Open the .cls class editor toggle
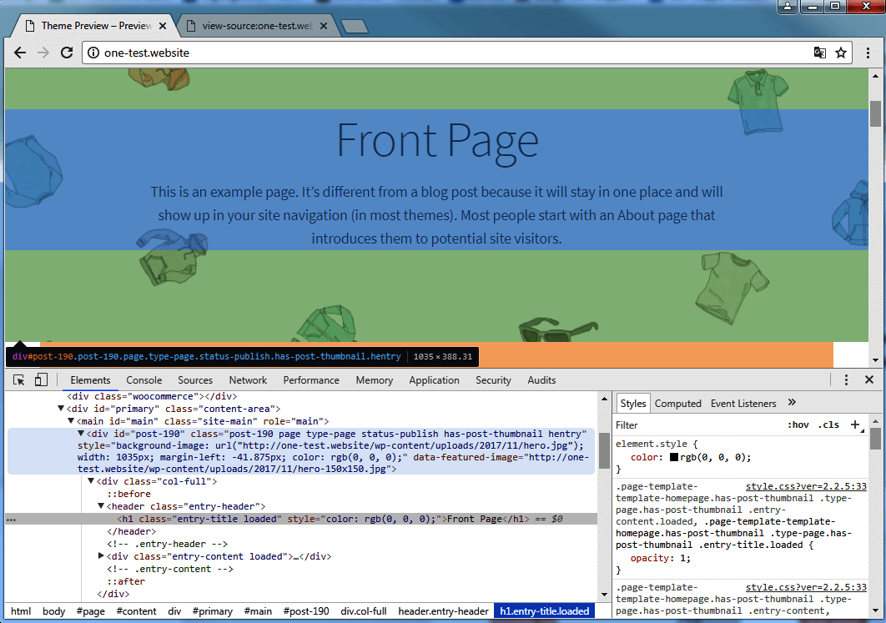Image resolution: width=886 pixels, height=623 pixels. click(x=829, y=425)
